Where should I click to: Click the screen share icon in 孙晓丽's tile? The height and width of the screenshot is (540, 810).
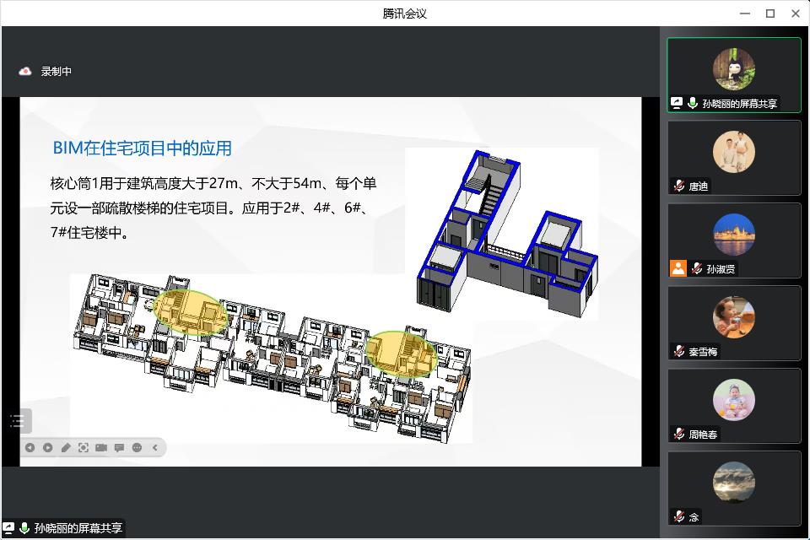pyautogui.click(x=677, y=104)
